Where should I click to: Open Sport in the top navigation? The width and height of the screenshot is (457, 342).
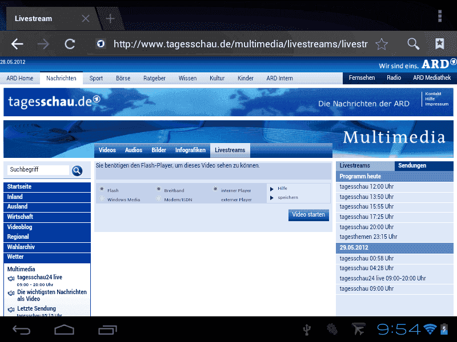(96, 78)
